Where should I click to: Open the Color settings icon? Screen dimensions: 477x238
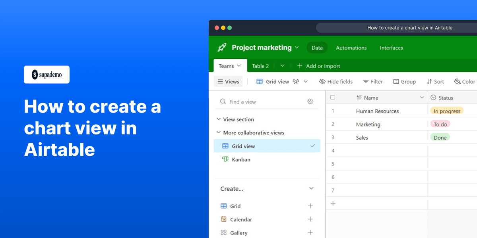(x=456, y=81)
